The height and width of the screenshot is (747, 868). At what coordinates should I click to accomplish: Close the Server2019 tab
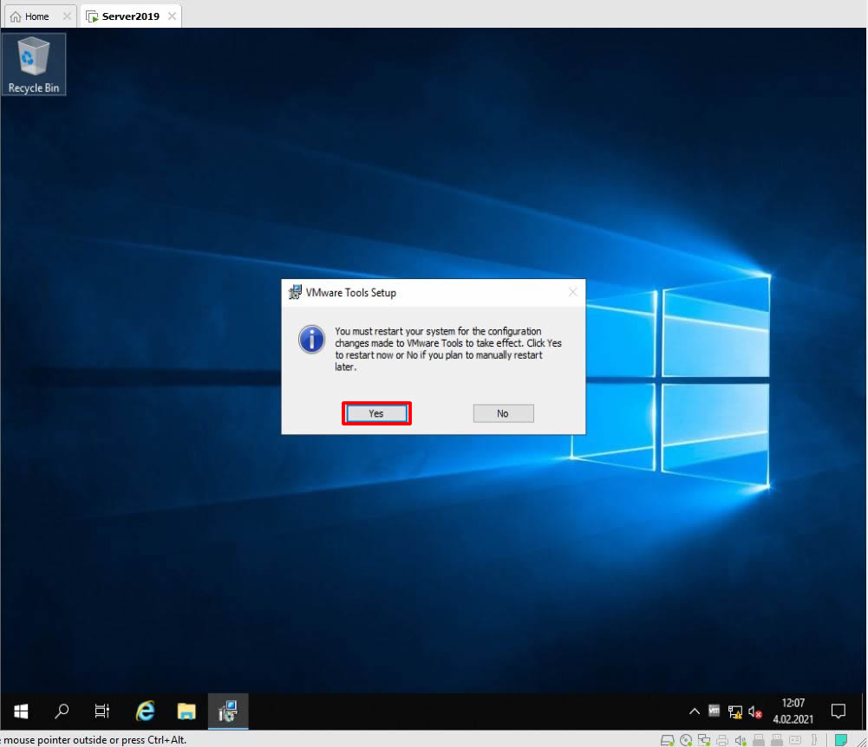tap(173, 16)
